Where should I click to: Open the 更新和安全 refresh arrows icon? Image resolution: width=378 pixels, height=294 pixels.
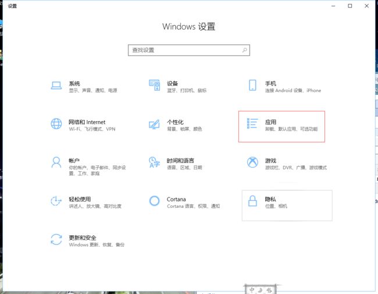pyautogui.click(x=56, y=239)
